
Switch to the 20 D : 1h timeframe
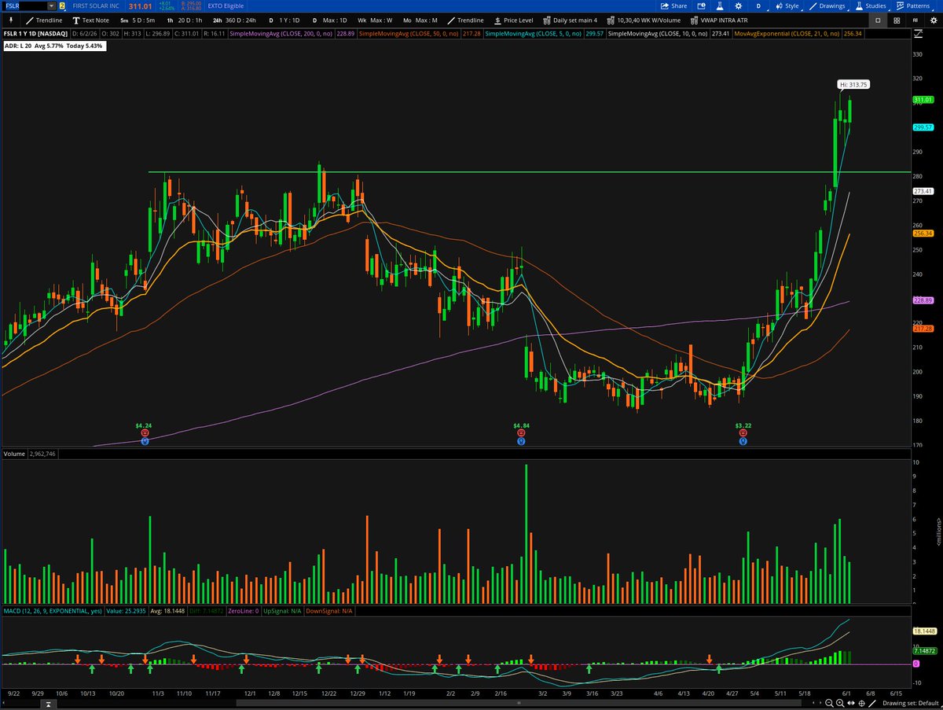(x=185, y=20)
